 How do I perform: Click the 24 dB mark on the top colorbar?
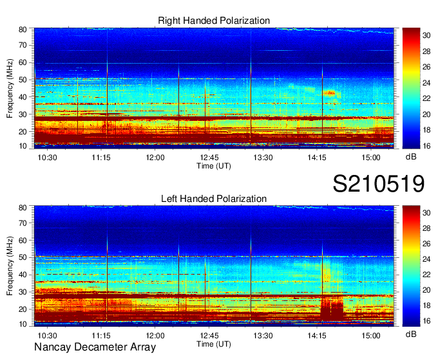[426, 83]
